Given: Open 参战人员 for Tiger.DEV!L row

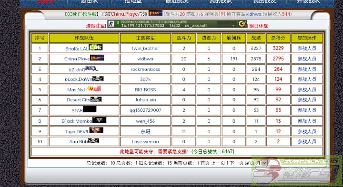Looking at the screenshot, I should [x=307, y=131].
